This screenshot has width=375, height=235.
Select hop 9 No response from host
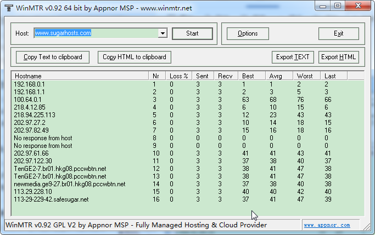pos(188,146)
